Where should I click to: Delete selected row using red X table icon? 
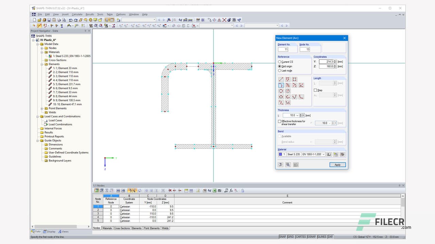click(170, 190)
